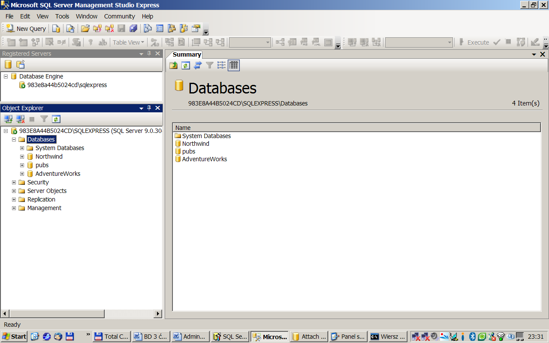This screenshot has width=549, height=343.
Task: Click the Start button
Action: (x=14, y=337)
